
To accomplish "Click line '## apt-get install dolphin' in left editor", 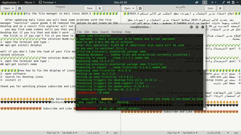I will coord(21,45).
